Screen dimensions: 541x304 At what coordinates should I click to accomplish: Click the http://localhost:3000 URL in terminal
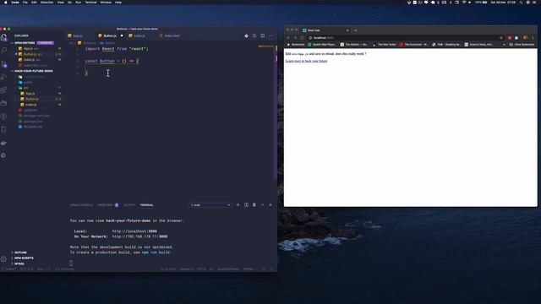(134, 231)
